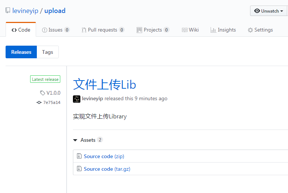Click the code brackets icon on Code tab
Image resolution: width=288 pixels, height=193 pixels.
pyautogui.click(x=14, y=30)
